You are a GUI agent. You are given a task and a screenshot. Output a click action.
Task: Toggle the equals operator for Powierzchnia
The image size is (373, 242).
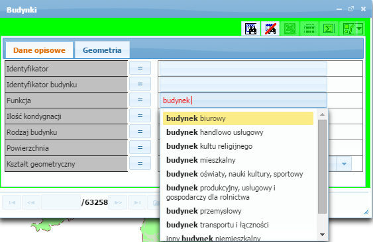coord(140,147)
